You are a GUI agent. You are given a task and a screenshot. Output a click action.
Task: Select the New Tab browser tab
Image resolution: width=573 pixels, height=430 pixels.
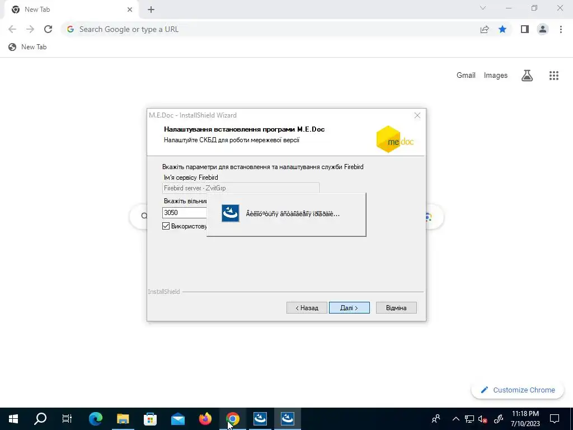tap(71, 10)
